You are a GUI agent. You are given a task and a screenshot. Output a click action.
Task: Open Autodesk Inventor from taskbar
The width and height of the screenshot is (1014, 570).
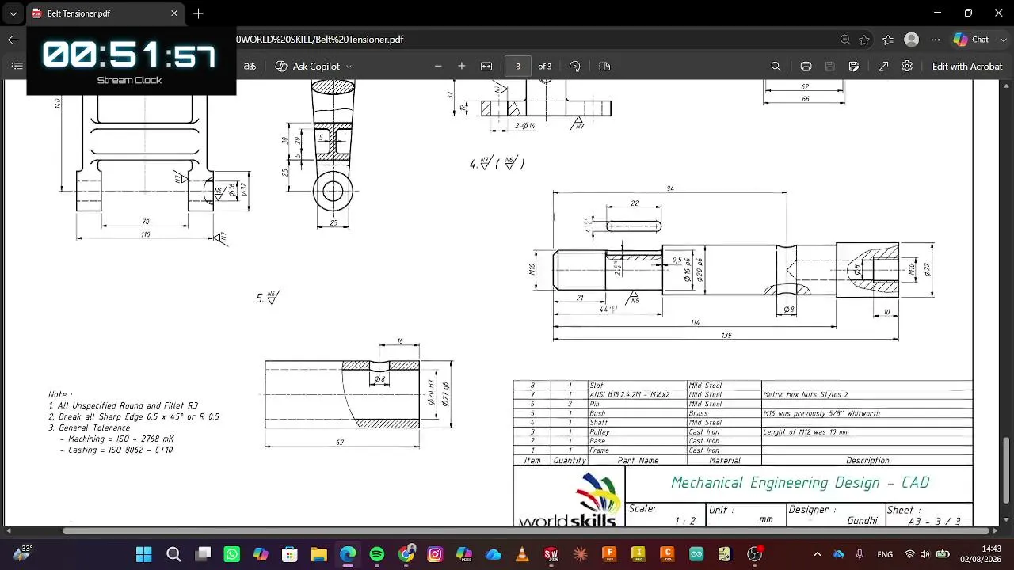tap(639, 554)
